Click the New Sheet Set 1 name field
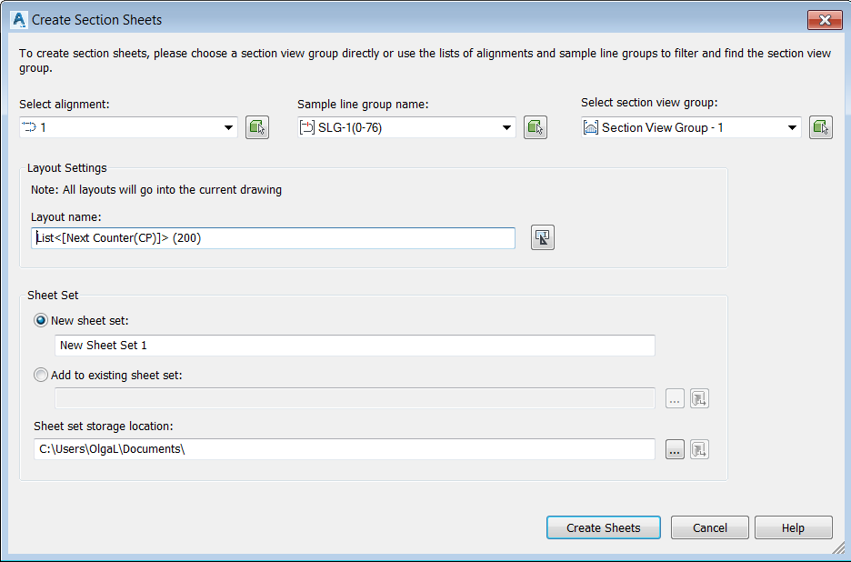 coord(355,346)
